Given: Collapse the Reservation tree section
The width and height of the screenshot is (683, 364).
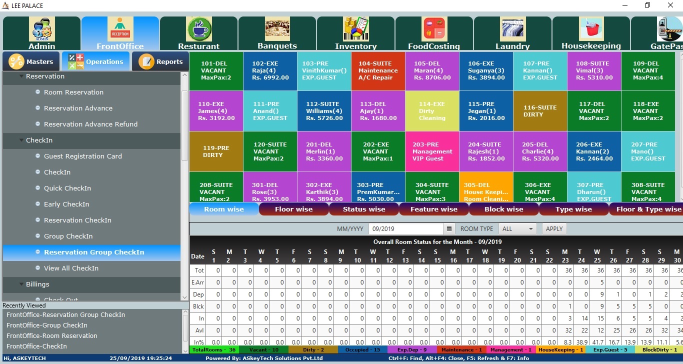Looking at the screenshot, I should (22, 76).
